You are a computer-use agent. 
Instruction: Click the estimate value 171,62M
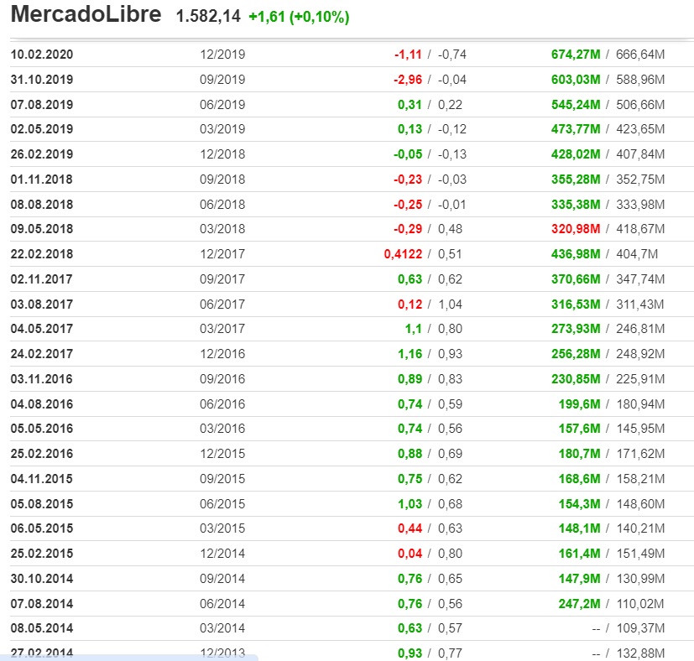pos(640,454)
